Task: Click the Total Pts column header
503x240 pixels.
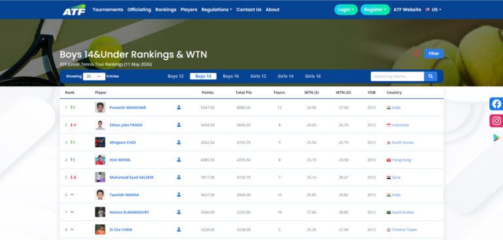Action: point(244,93)
